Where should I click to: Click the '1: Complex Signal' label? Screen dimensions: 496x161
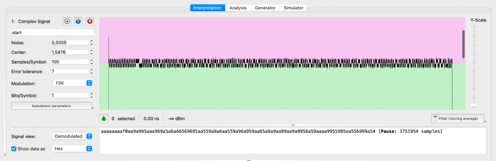click(x=31, y=22)
